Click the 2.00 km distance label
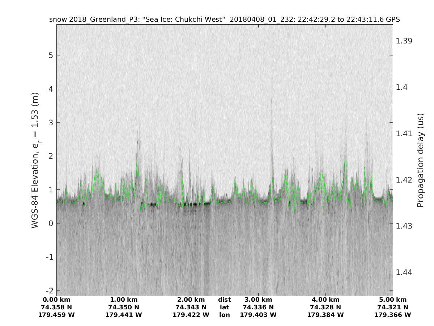 click(x=191, y=300)
